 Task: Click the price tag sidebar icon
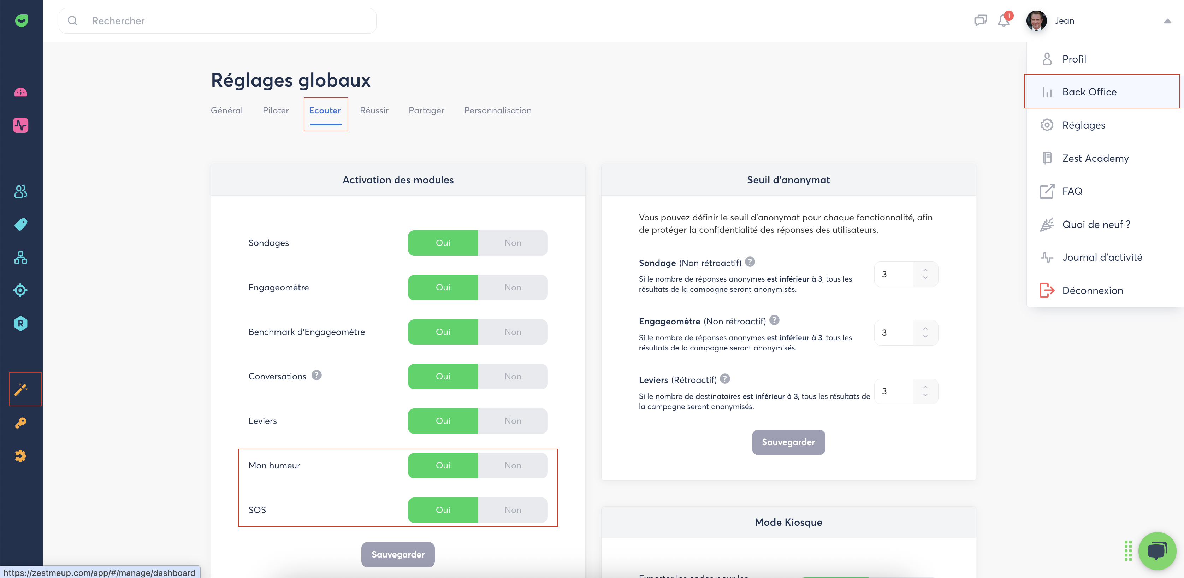pos(21,224)
